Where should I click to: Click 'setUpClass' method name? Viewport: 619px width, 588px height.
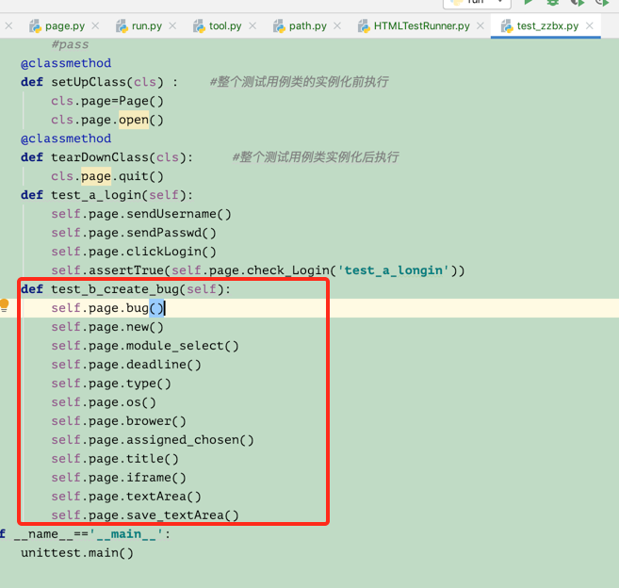(x=89, y=82)
